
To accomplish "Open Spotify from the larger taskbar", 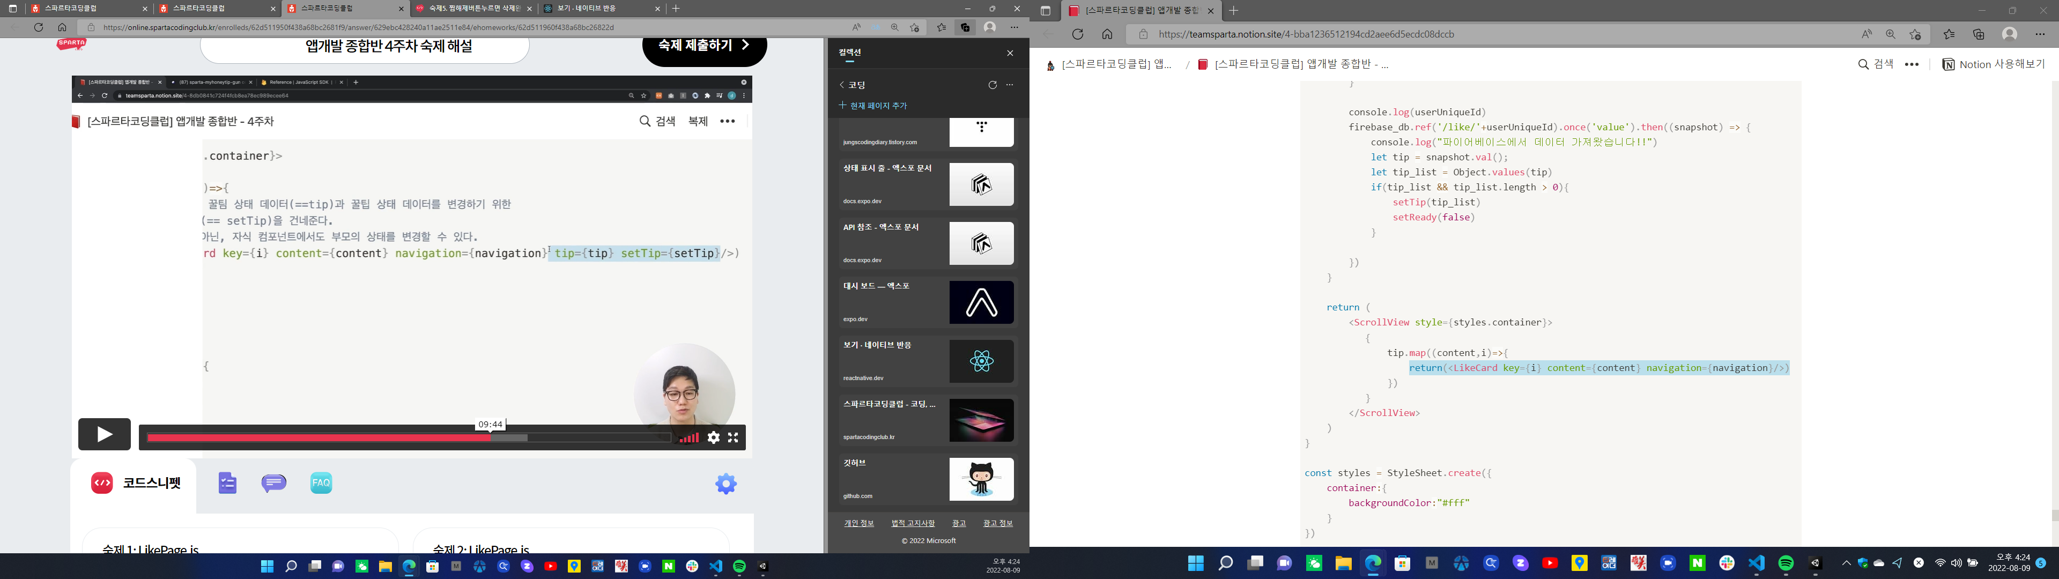I will [x=1786, y=564].
